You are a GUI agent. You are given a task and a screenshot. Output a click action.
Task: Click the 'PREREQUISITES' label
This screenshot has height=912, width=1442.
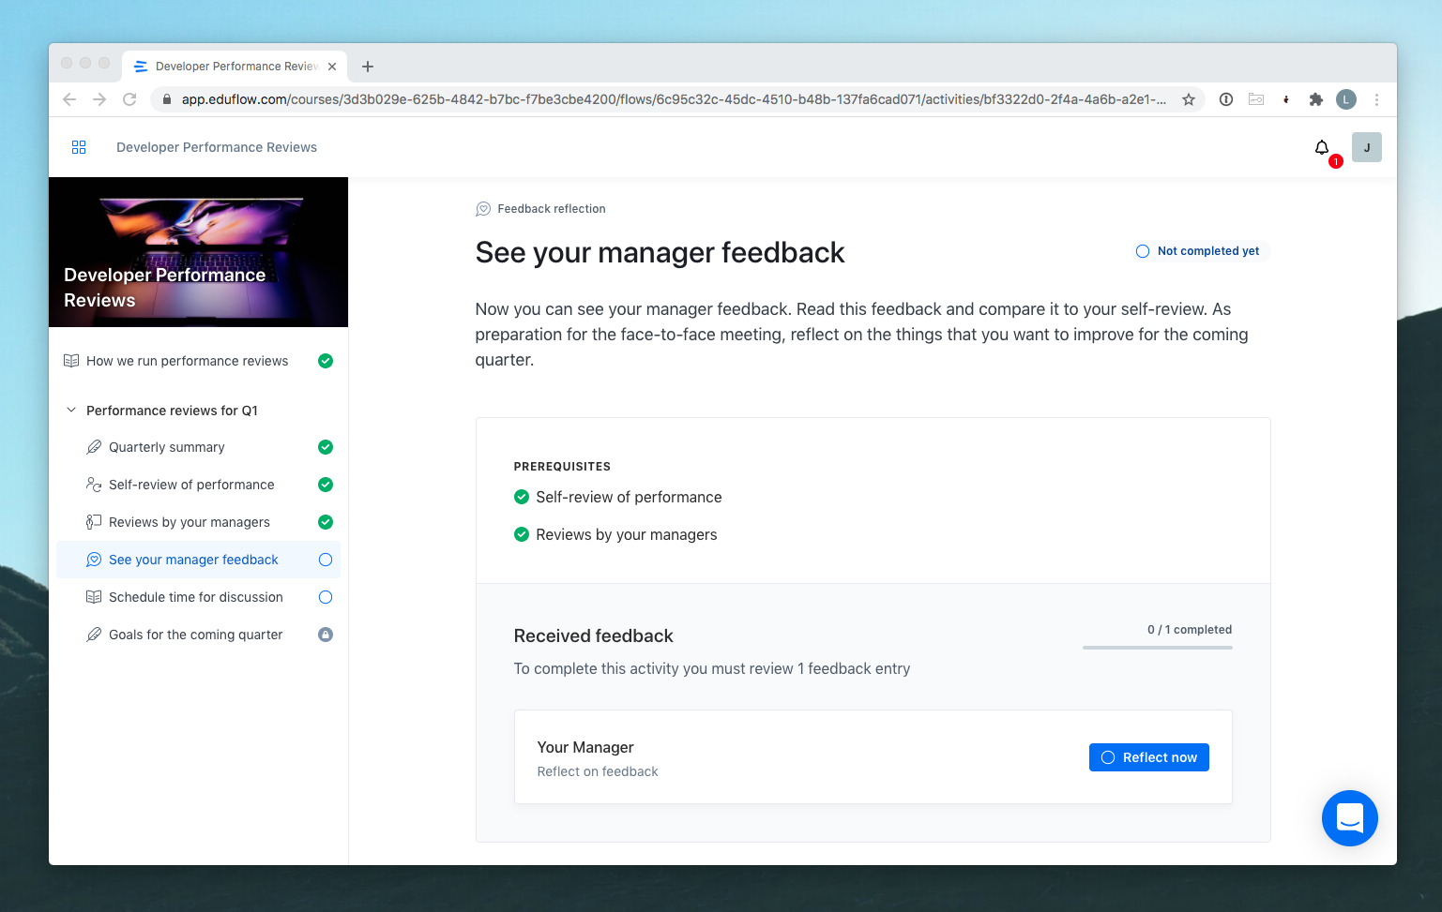pyautogui.click(x=562, y=467)
